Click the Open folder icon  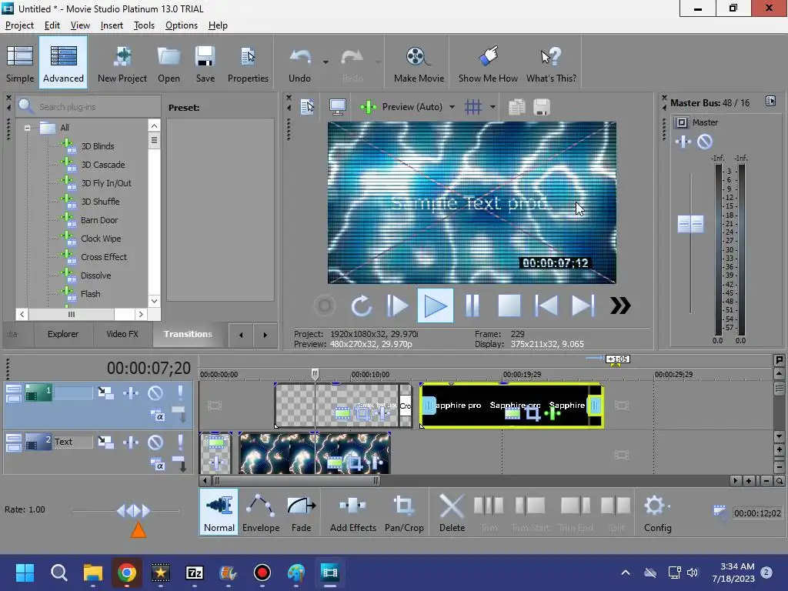(x=169, y=63)
